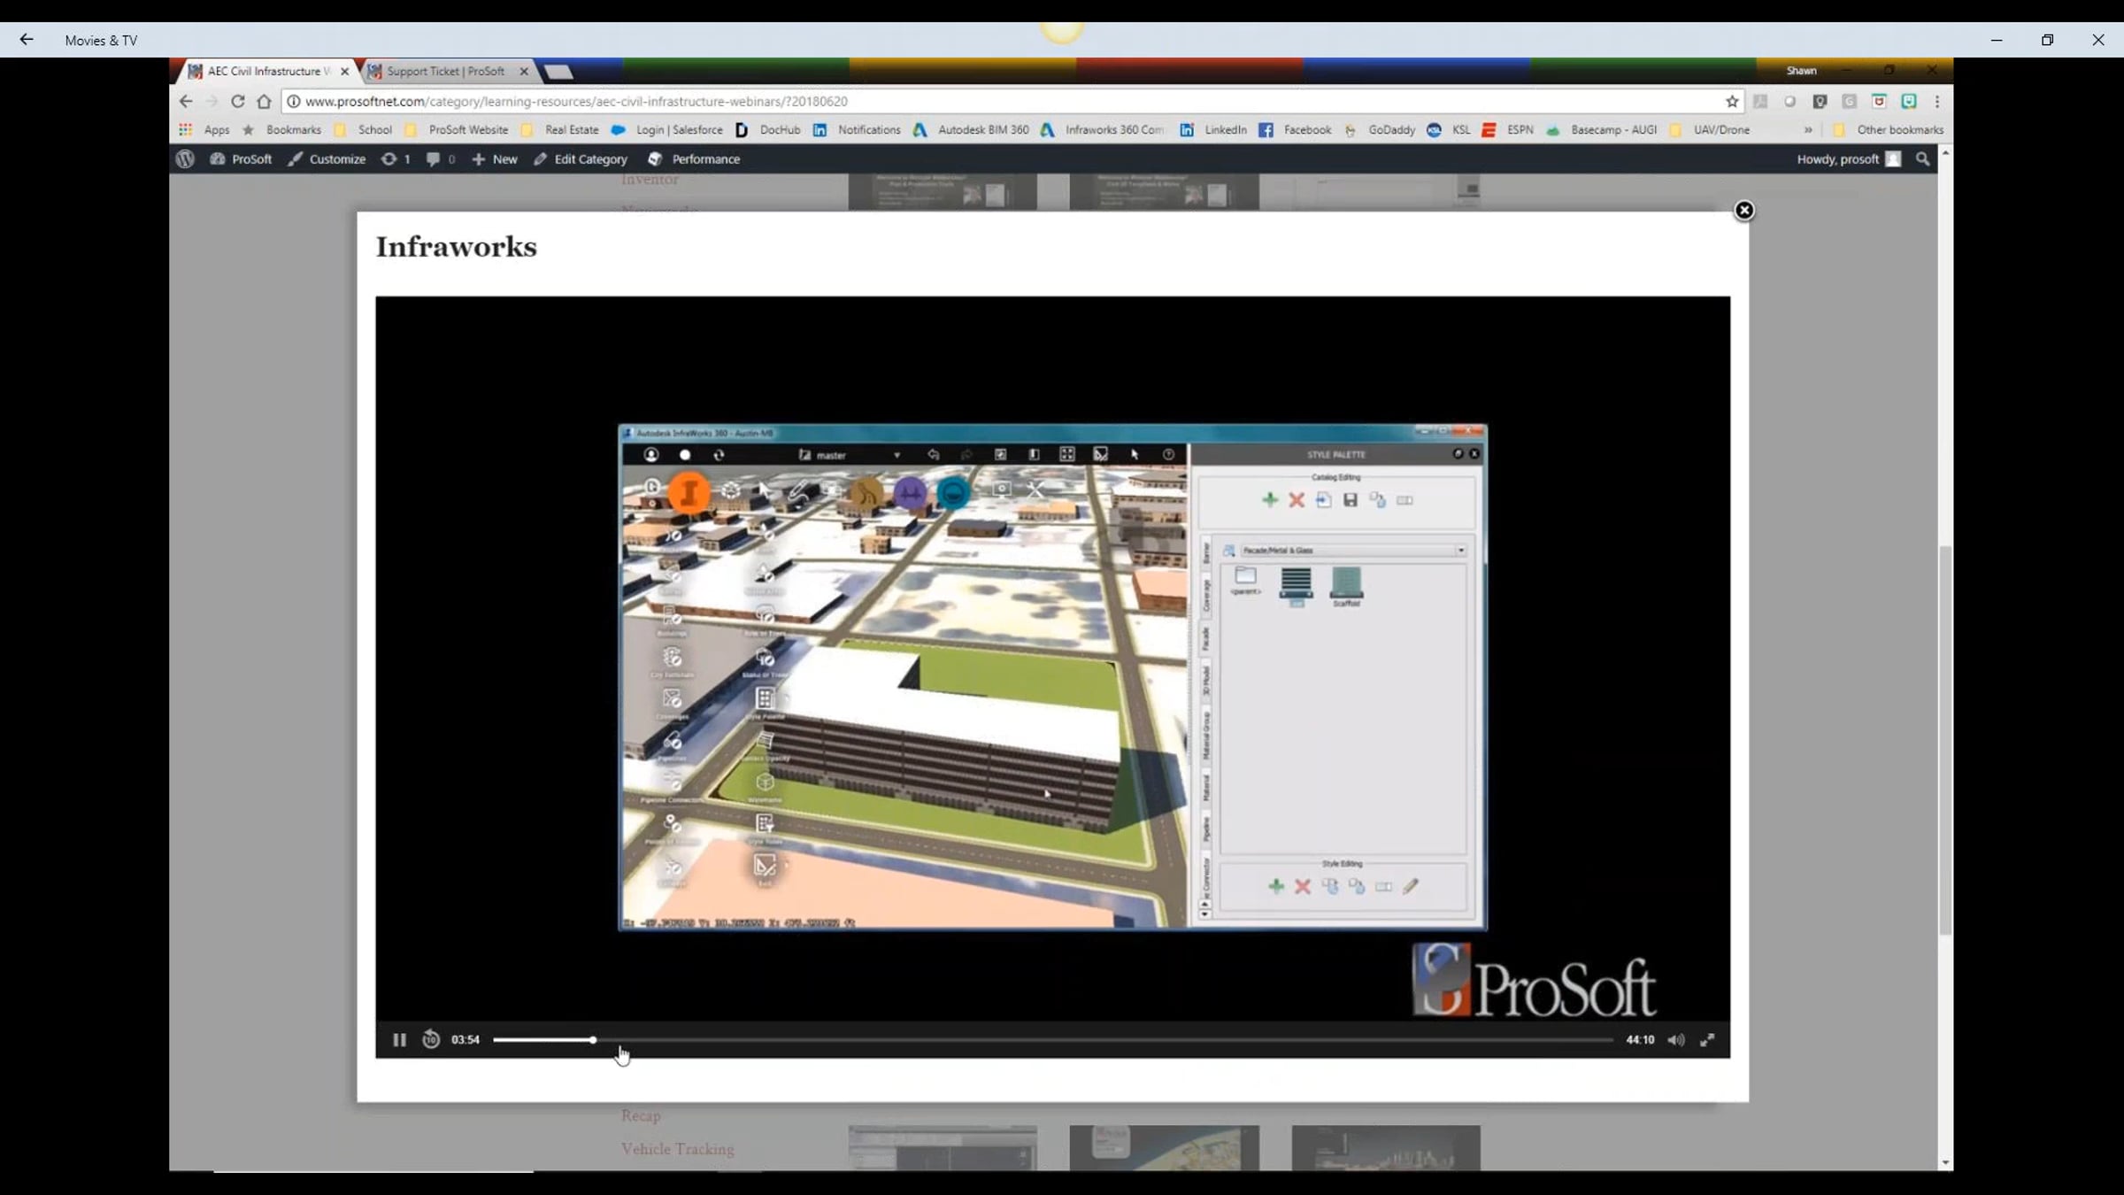The height and width of the screenshot is (1195, 2124).
Task: Mute the video volume
Action: 1675,1039
